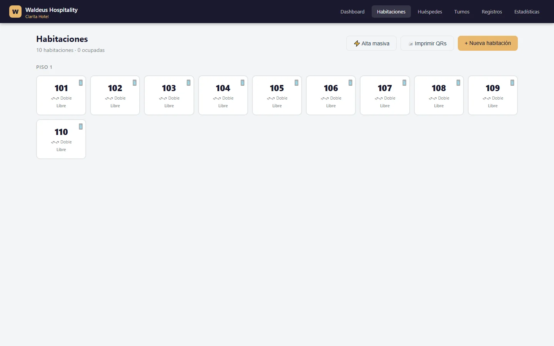This screenshot has width=554, height=346.
Task: Click the Habitaciones nav tab
Action: (x=391, y=12)
